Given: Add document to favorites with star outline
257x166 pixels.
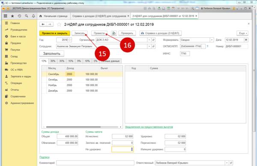Looking at the screenshot, I should 59,24.
